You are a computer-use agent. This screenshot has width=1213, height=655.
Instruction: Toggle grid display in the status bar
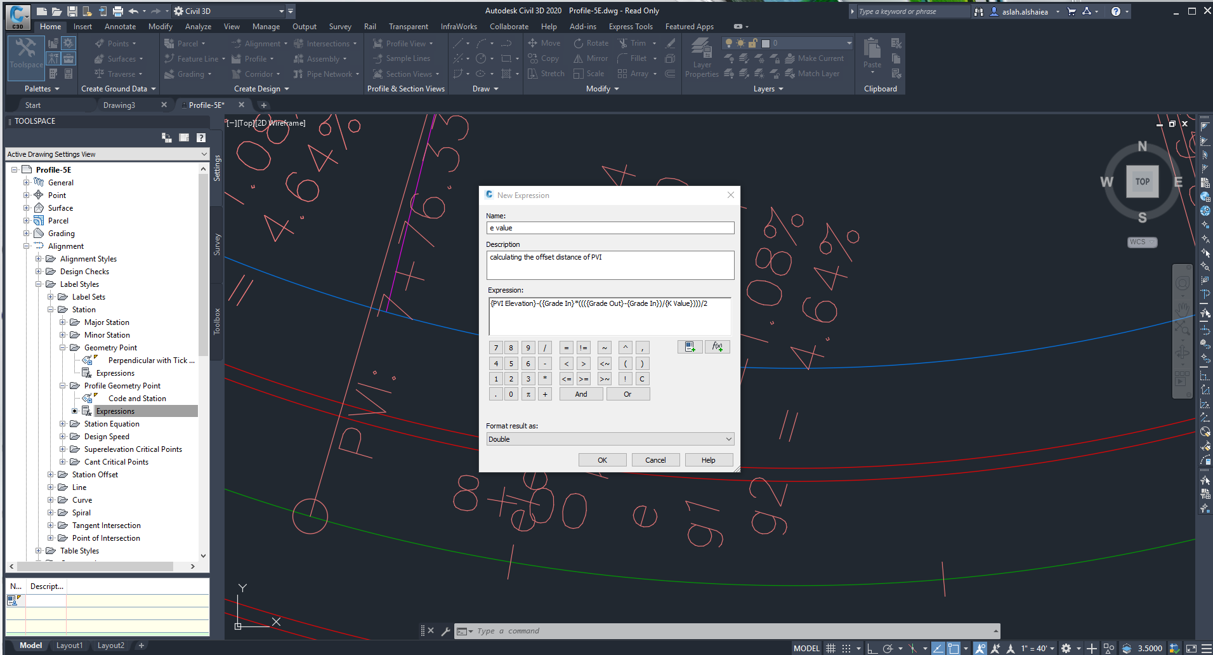tap(830, 648)
